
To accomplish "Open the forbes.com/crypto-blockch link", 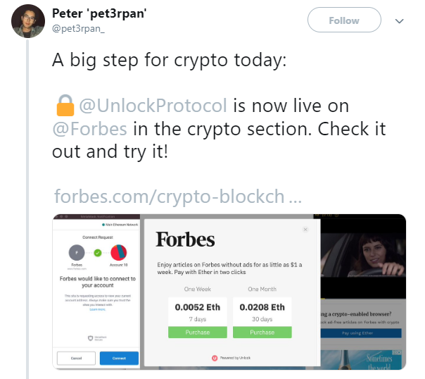I will click(178, 195).
